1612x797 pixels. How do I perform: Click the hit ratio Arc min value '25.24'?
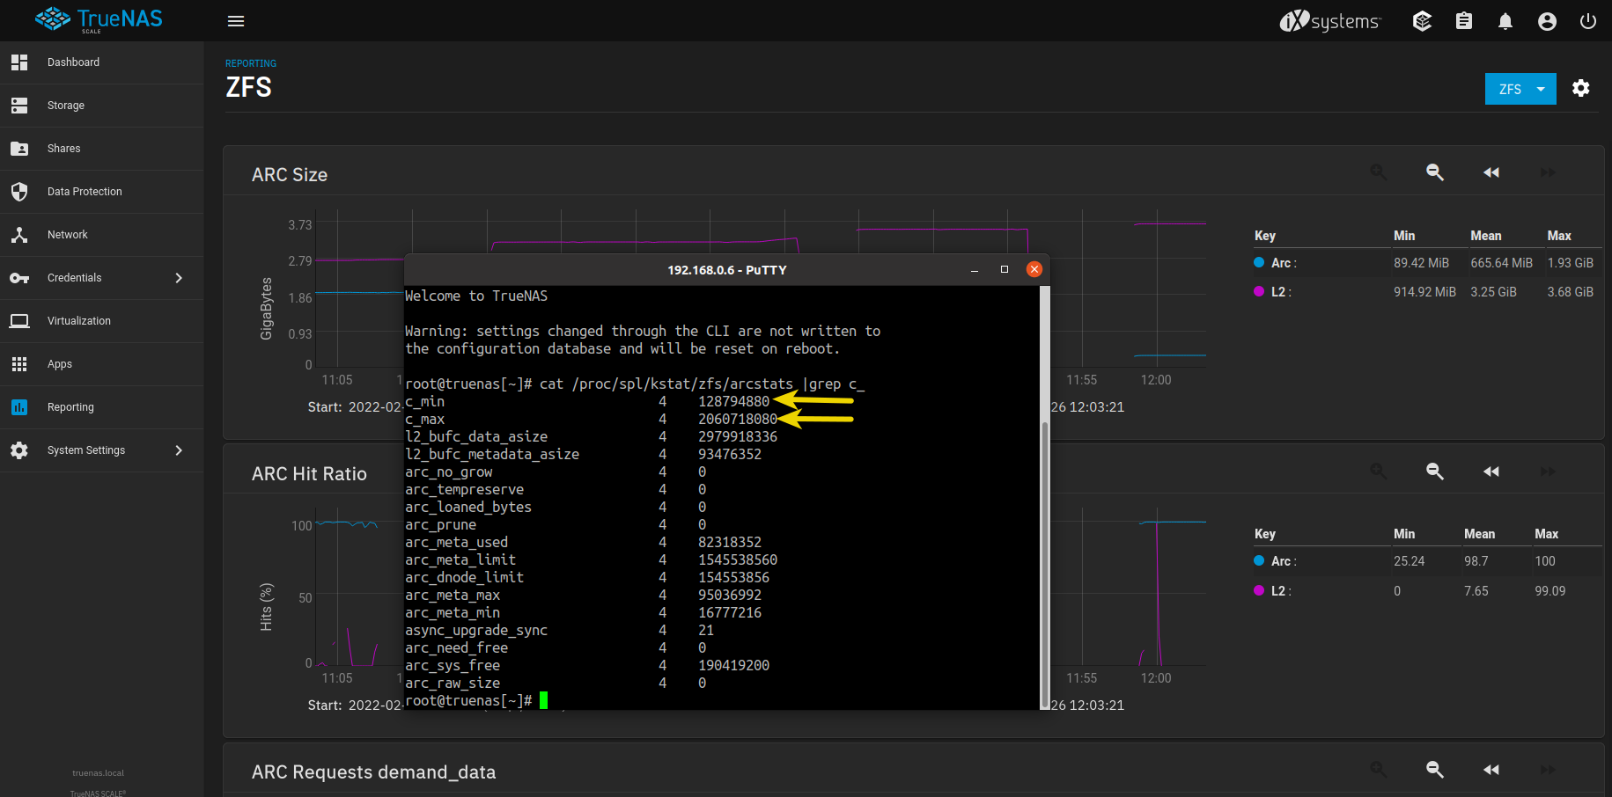pos(1409,561)
